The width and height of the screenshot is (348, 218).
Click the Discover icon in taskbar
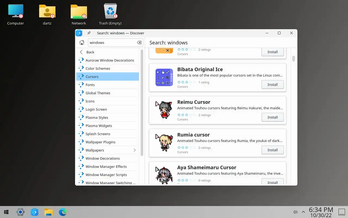(x=35, y=212)
